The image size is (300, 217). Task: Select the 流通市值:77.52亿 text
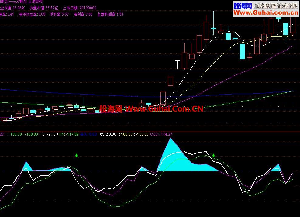[44, 8]
